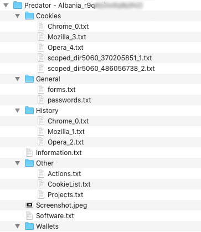
Task: Click the Software.txt document icon
Action: pyautogui.click(x=29, y=215)
